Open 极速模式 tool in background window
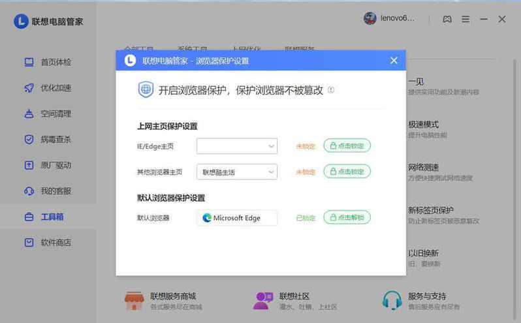This screenshot has width=521, height=323. pyautogui.click(x=428, y=129)
